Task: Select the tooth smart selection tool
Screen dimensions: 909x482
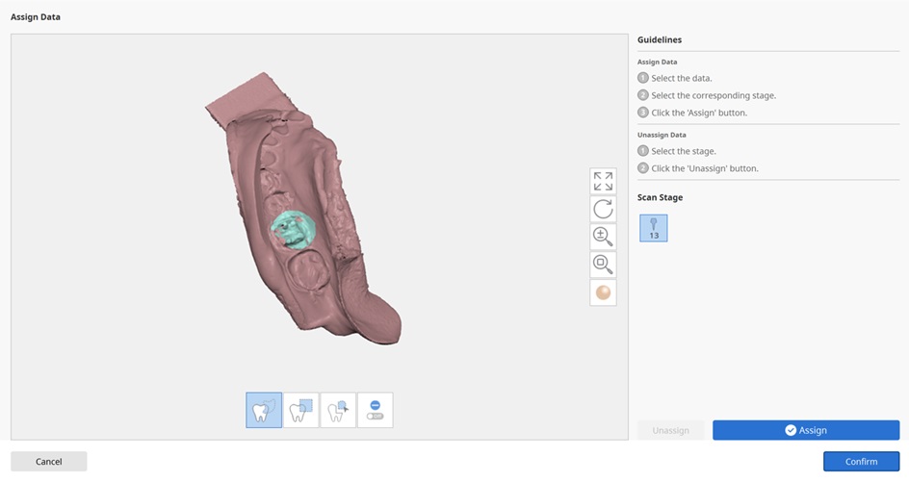Action: 264,410
